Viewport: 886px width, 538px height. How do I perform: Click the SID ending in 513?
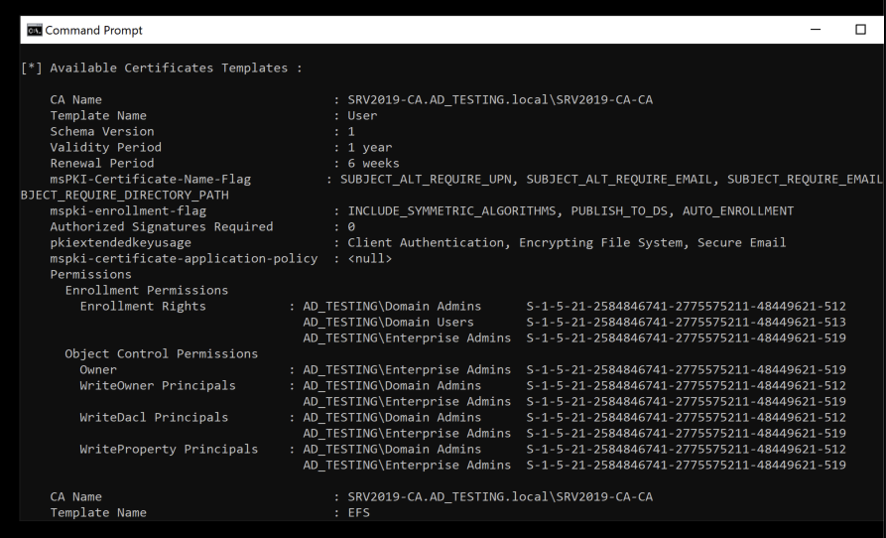[x=686, y=323]
